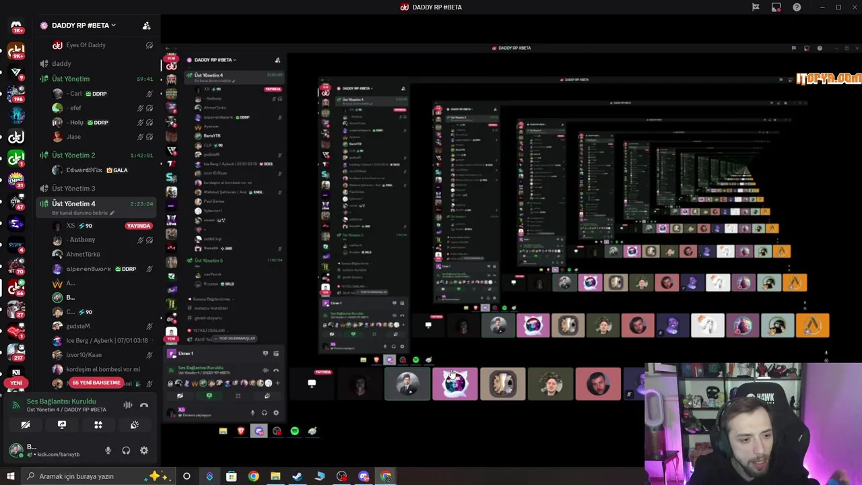Image resolution: width=862 pixels, height=485 pixels.
Task: Open the green server icon with 1 badge
Action: pyautogui.click(x=16, y=159)
